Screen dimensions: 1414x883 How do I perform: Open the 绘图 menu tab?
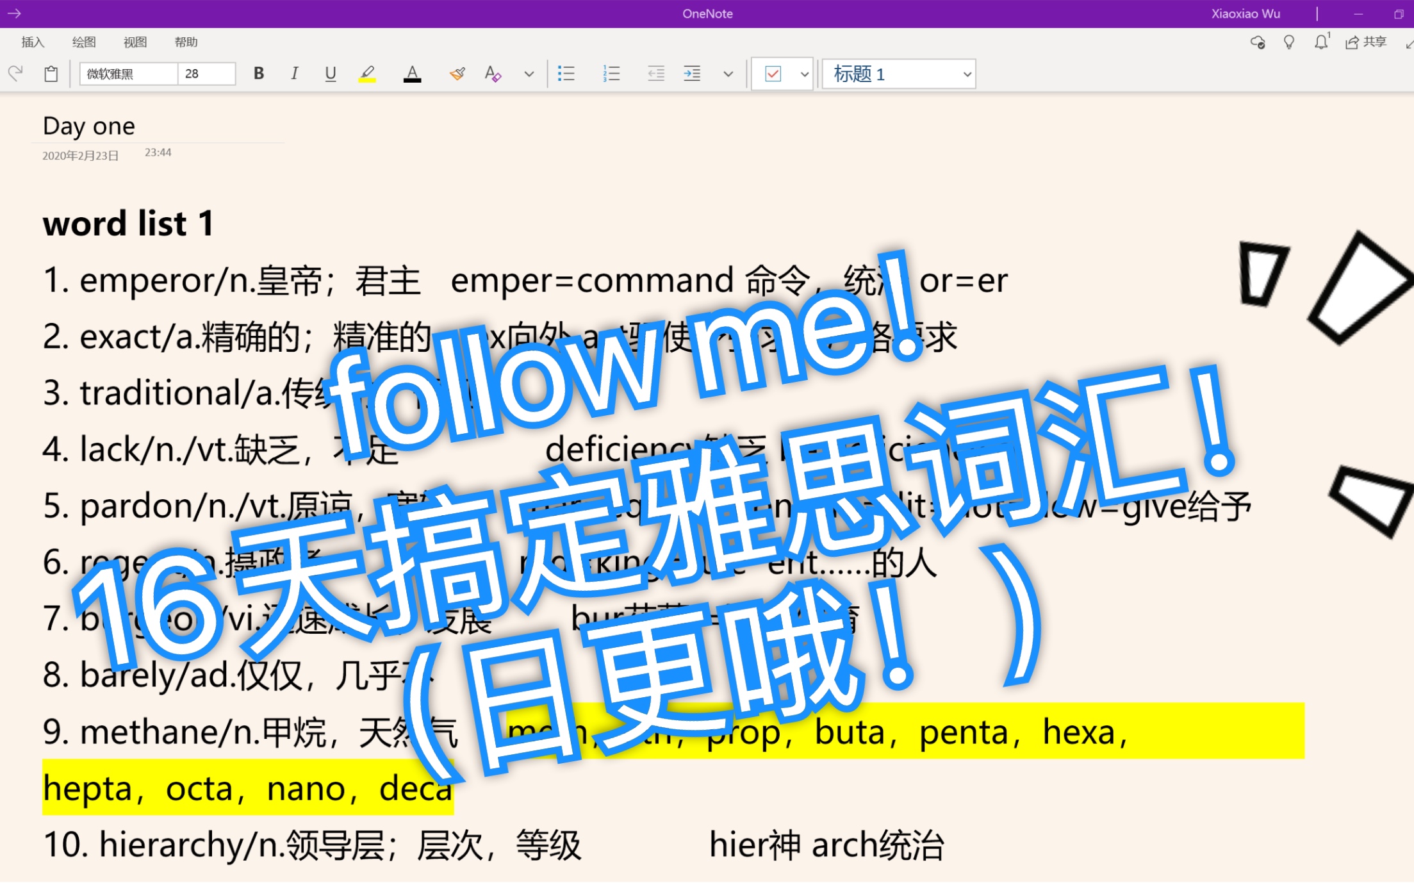tap(84, 42)
